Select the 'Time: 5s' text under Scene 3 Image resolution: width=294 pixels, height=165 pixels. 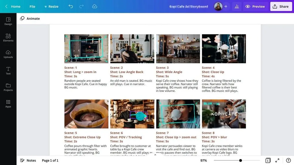pyautogui.click(x=163, y=76)
